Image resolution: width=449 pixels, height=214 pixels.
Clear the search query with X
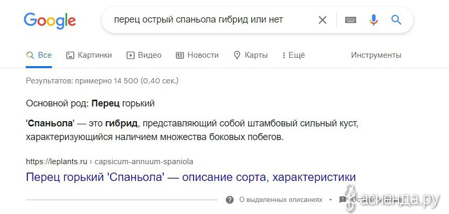point(323,20)
